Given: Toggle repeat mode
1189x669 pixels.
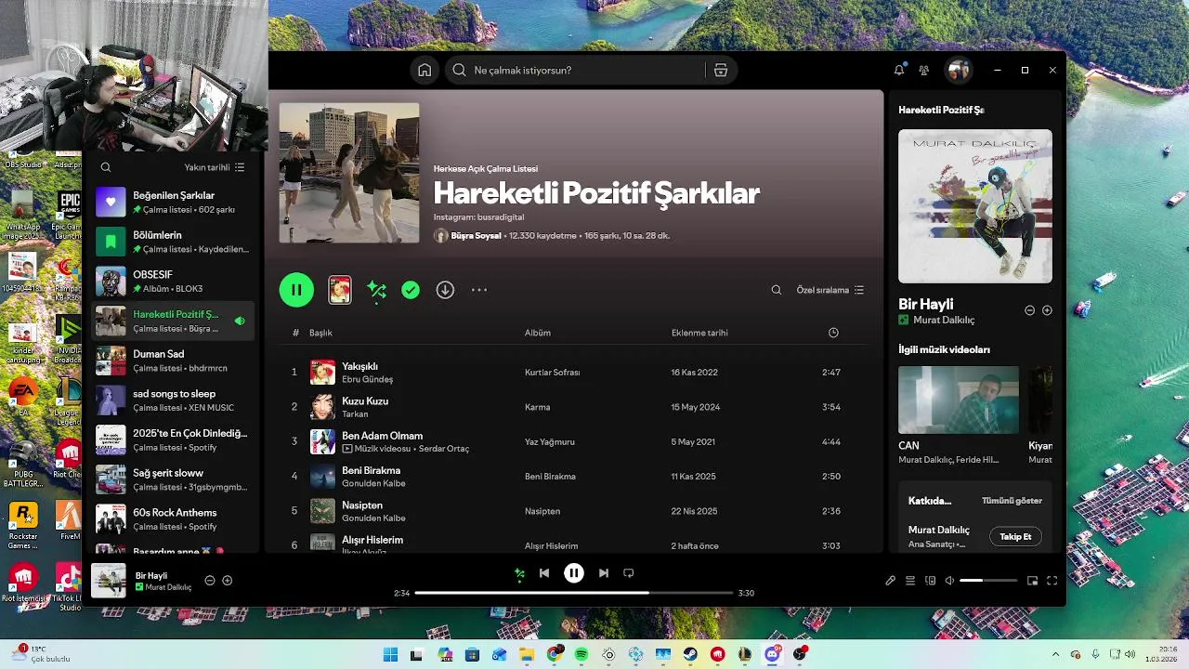Looking at the screenshot, I should 629,573.
